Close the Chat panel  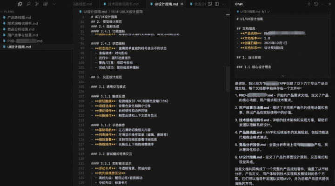(x=330, y=4)
